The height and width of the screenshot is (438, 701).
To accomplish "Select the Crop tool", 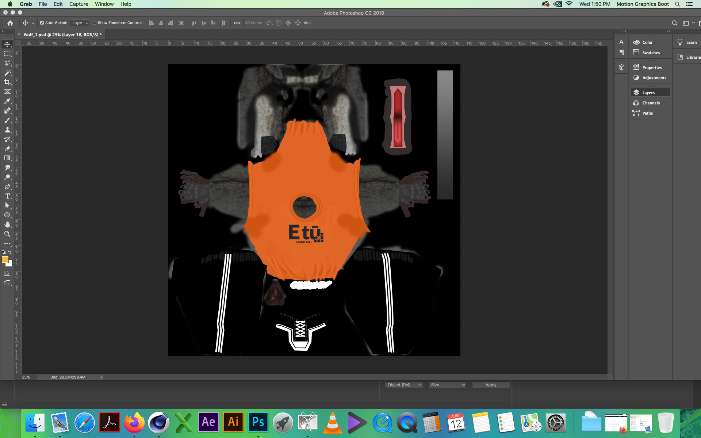I will point(7,82).
